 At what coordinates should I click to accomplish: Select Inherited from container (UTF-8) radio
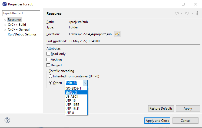[50, 76]
